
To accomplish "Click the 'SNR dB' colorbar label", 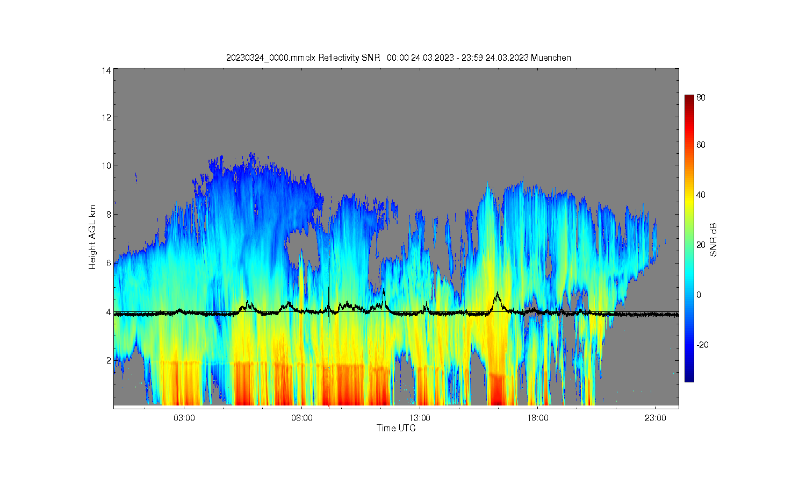I will click(x=714, y=239).
